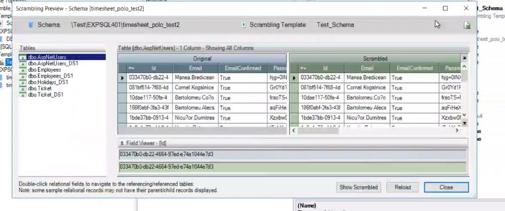Click the Show Scrambled button
505x211 pixels.
click(359, 187)
